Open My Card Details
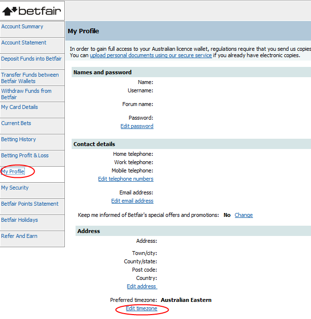Screen dimensions: 311x319 pos(19,107)
